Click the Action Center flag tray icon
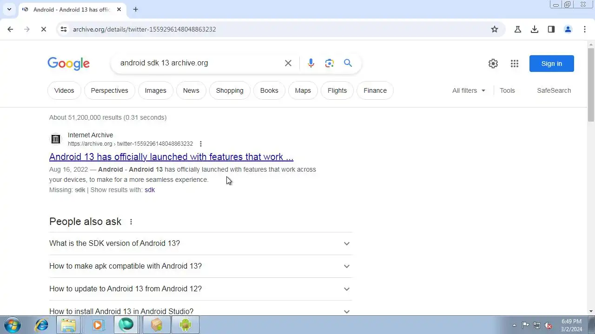Viewport: 595px width, 334px height. click(525, 325)
